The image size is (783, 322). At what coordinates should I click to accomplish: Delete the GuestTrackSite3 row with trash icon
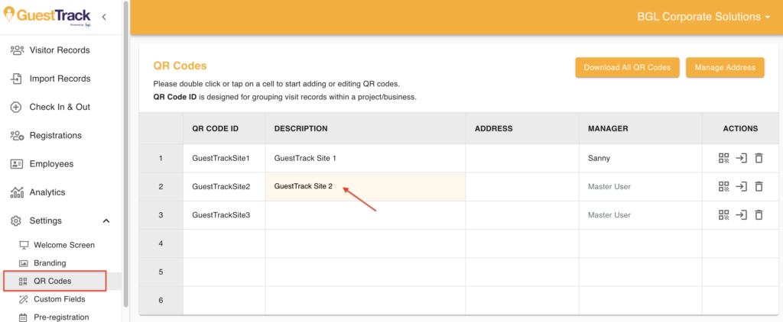759,215
